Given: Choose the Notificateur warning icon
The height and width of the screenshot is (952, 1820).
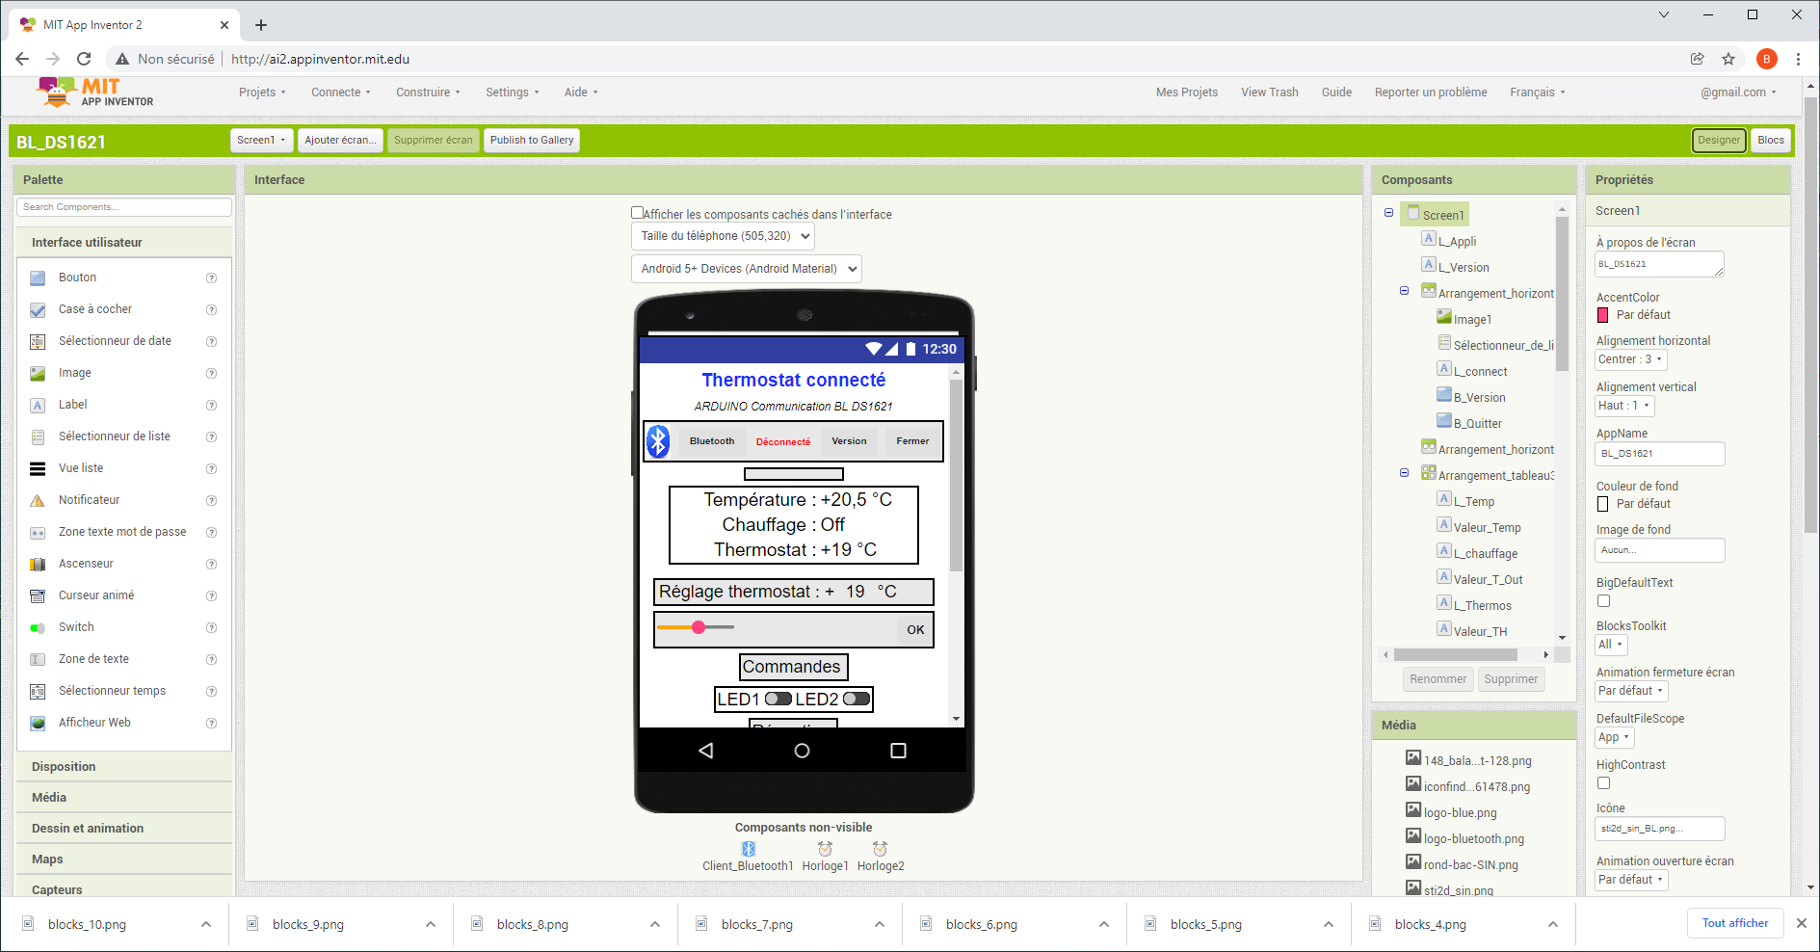Looking at the screenshot, I should tap(38, 501).
